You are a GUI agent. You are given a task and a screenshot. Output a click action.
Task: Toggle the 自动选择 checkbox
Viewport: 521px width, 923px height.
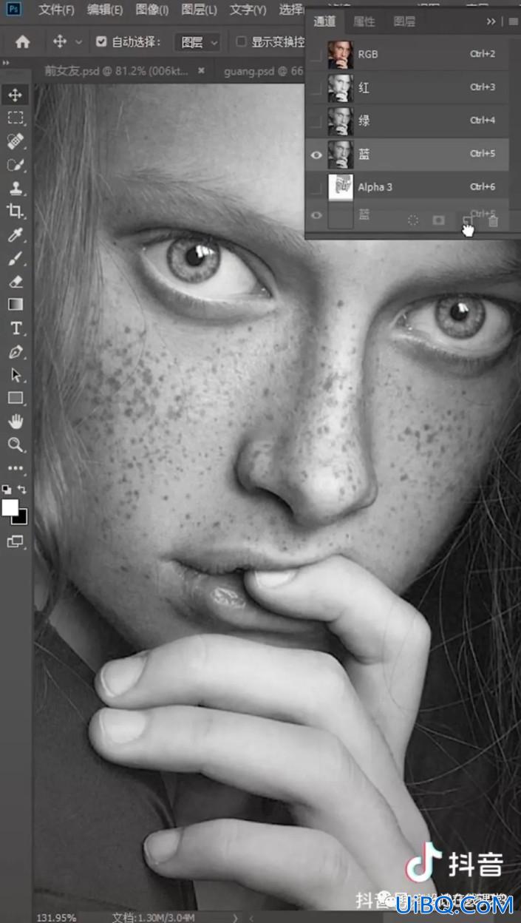102,42
